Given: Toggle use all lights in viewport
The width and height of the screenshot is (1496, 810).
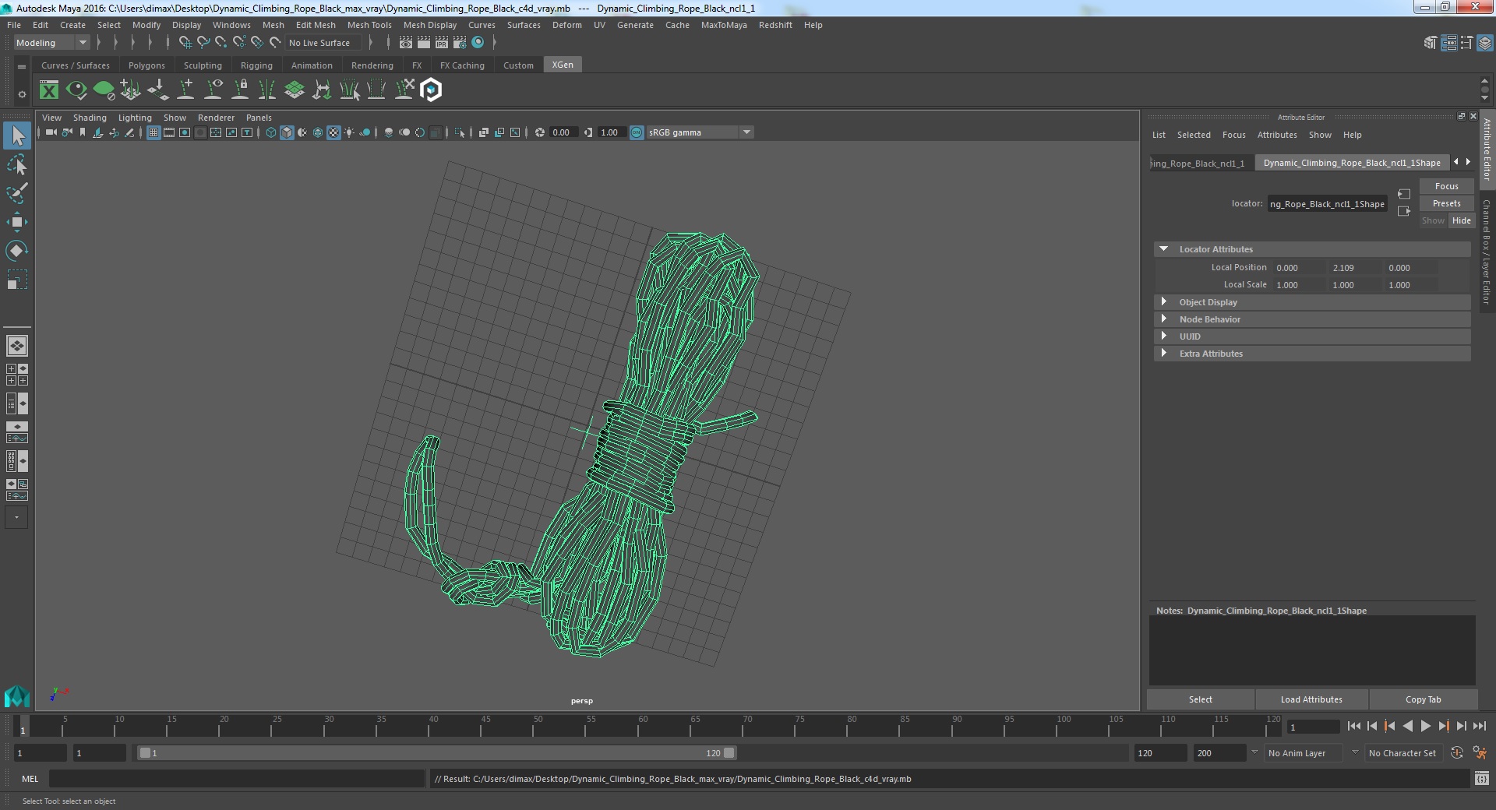Looking at the screenshot, I should [349, 132].
